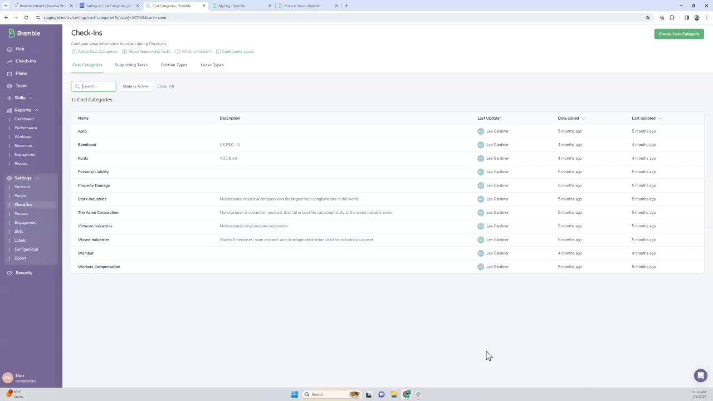Open a new browser tab
The image size is (713, 401).
coord(346,6)
